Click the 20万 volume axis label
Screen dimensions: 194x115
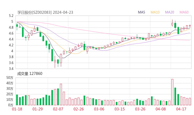pos(10,94)
